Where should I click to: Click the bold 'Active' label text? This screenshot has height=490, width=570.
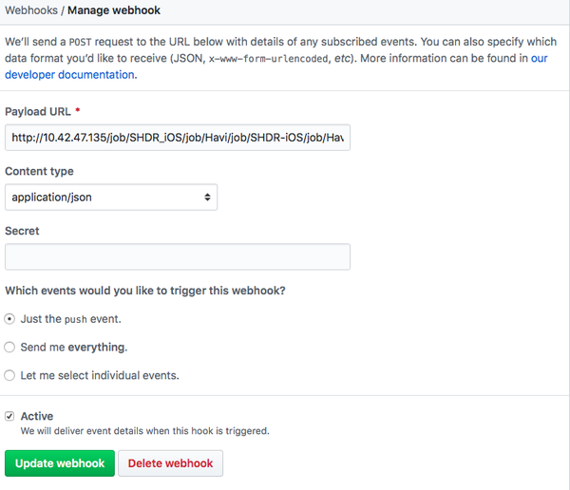[x=37, y=416]
